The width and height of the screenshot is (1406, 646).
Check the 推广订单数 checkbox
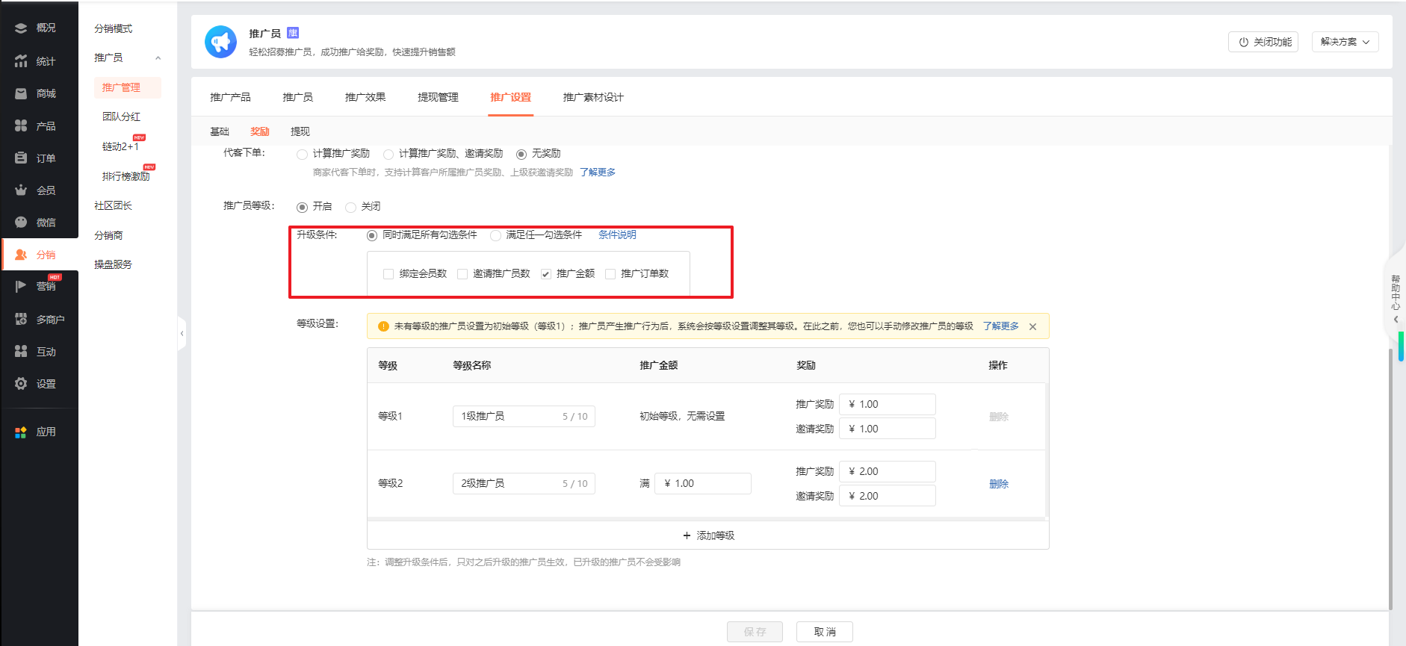point(610,274)
